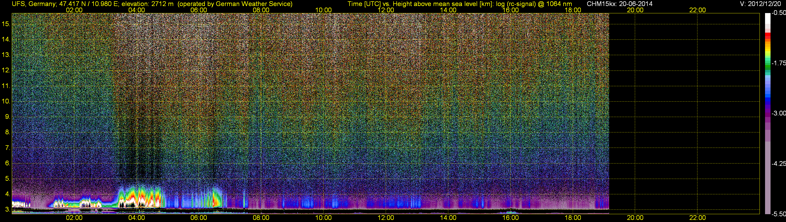Click the '-5.50' colorbar scale value

click(778, 214)
